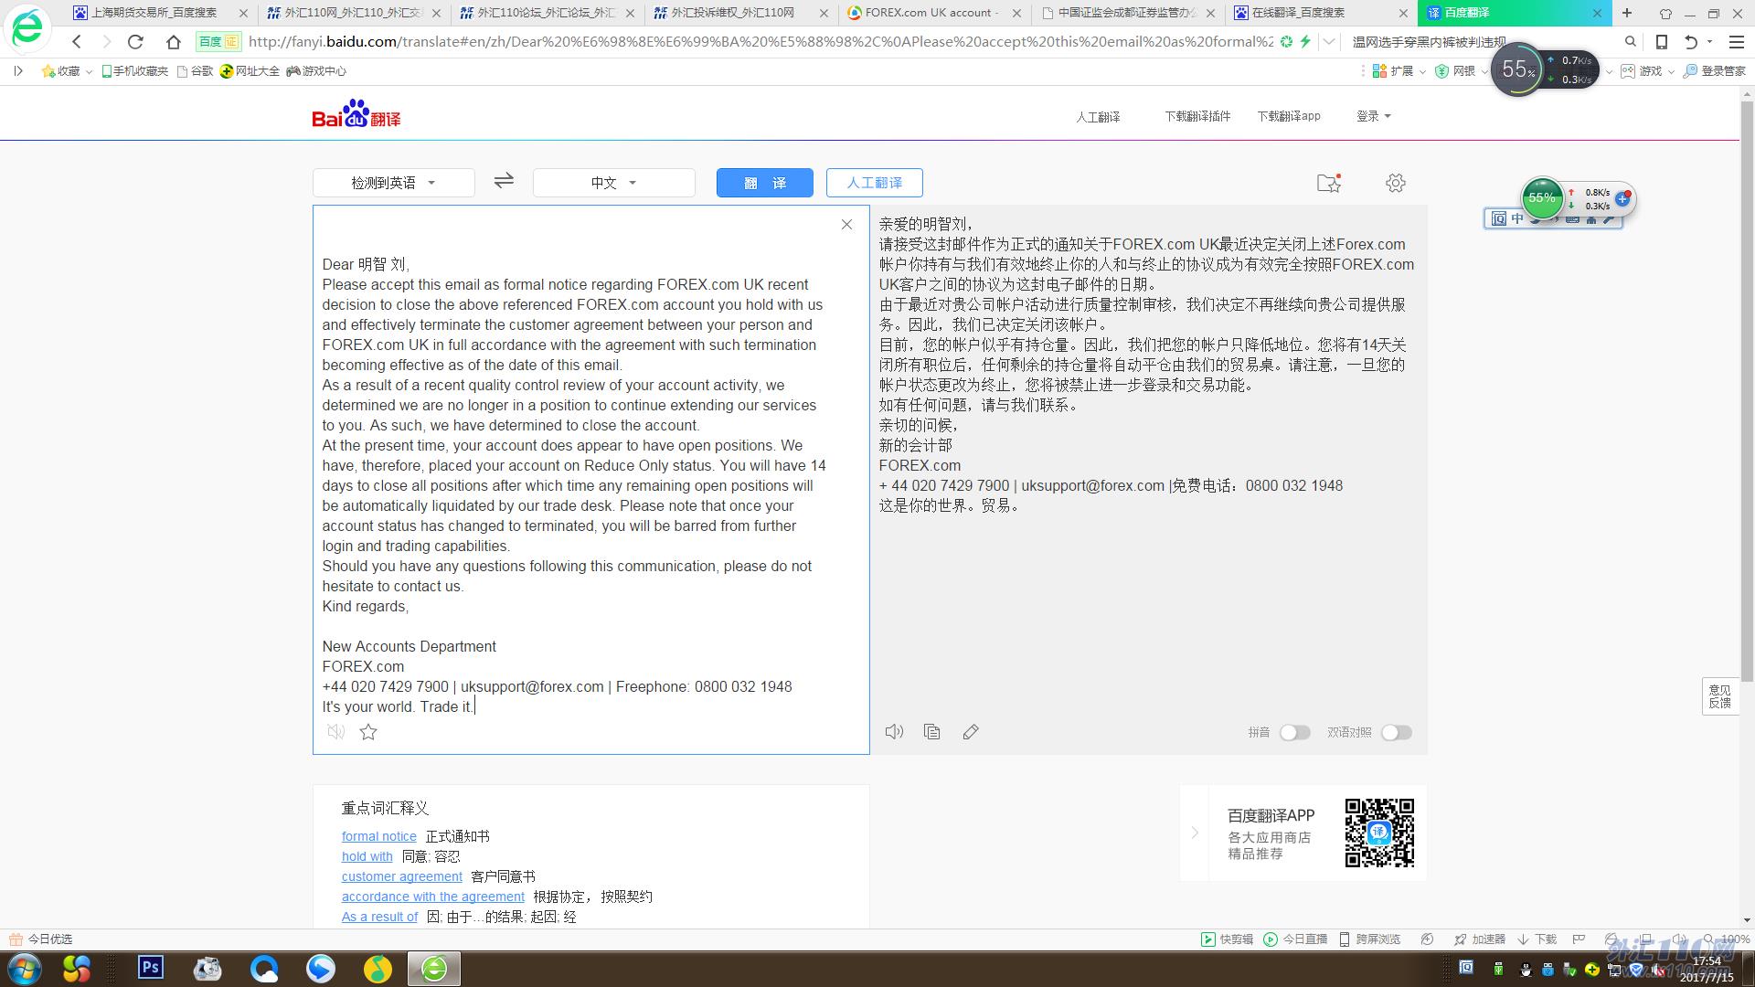Edit the translation with the pencil icon
This screenshot has height=987, width=1755.
click(971, 731)
